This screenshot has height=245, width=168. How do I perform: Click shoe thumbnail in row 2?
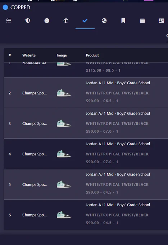pos(64,93)
